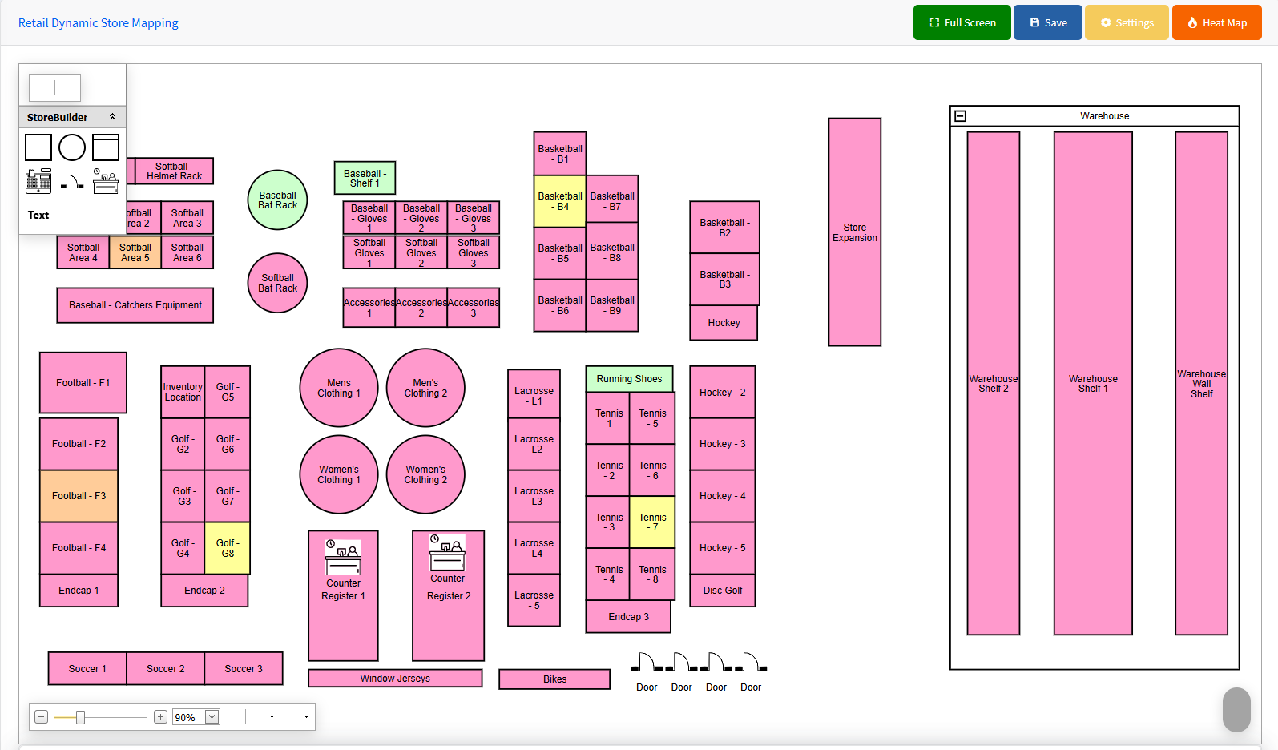Select the Softball Bat Rack circle

pyautogui.click(x=277, y=283)
